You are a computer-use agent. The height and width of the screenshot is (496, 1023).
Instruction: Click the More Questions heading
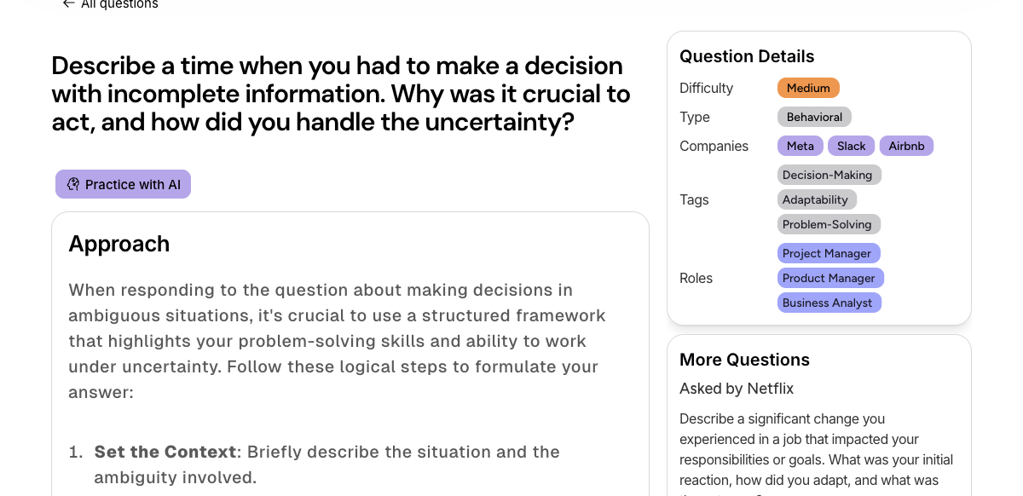pyautogui.click(x=744, y=360)
